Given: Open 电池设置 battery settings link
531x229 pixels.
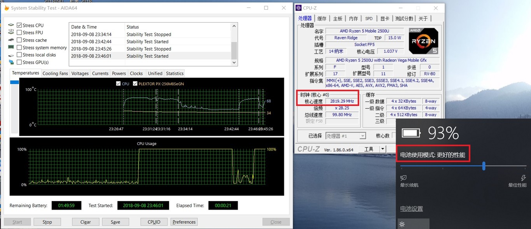Looking at the screenshot, I should click(411, 209).
